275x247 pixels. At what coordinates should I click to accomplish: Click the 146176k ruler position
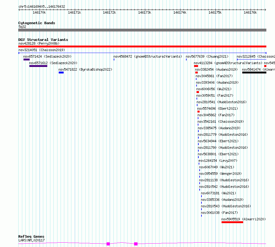coord(251,12)
